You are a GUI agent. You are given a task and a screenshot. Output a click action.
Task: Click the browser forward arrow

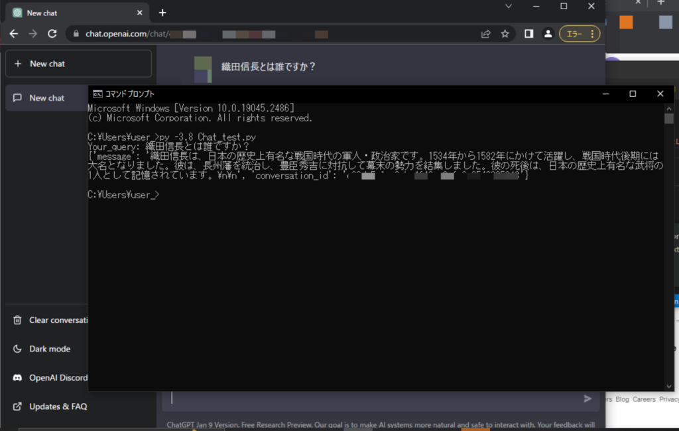33,34
